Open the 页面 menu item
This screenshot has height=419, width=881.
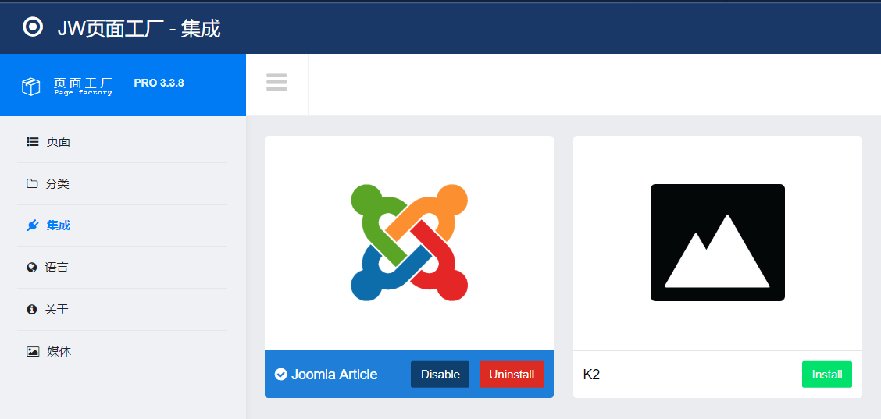tap(123, 141)
